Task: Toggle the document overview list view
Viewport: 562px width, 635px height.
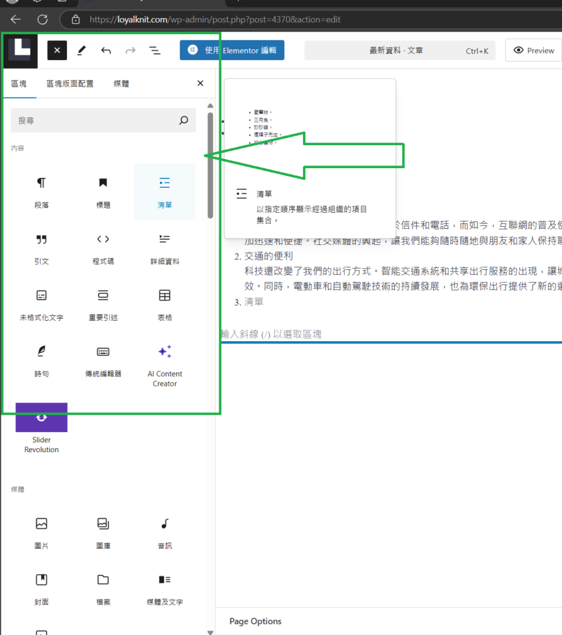Action: pyautogui.click(x=155, y=50)
